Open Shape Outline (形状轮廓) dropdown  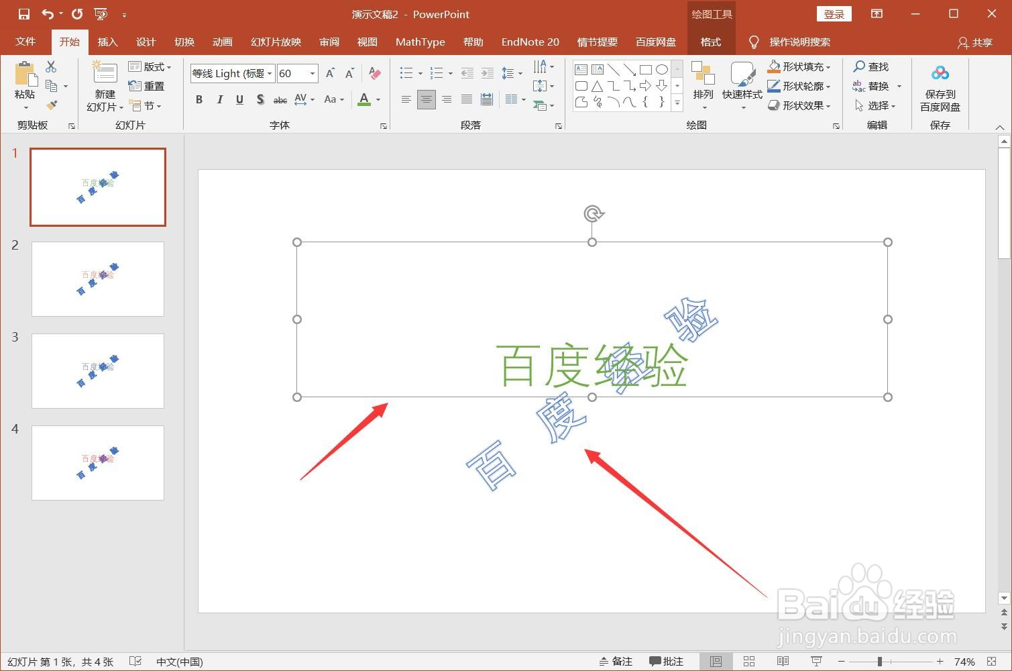tap(799, 86)
